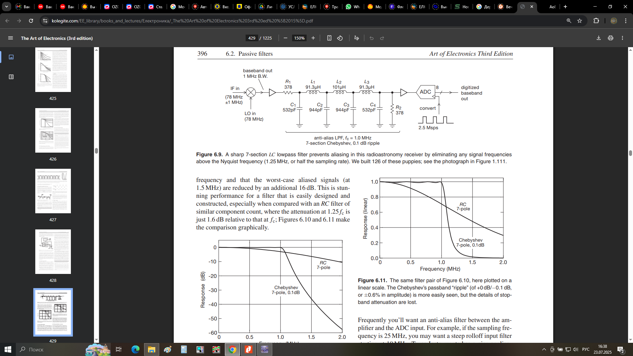Bookmark this page with the star
Screen dimensions: 633x356
coord(580,21)
